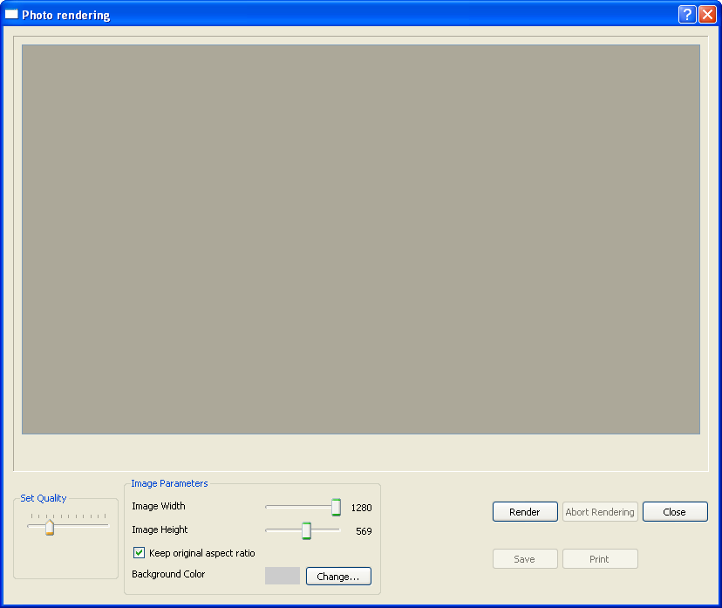Open the background color Change... dialog

click(338, 577)
